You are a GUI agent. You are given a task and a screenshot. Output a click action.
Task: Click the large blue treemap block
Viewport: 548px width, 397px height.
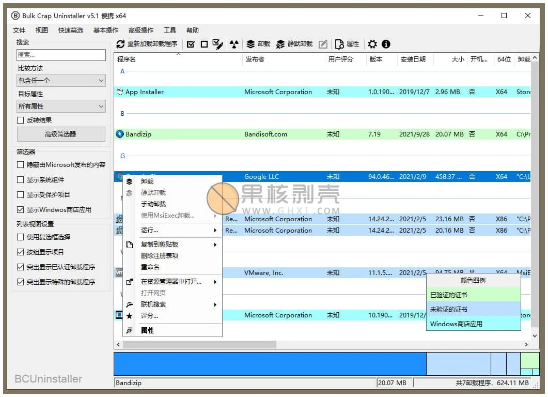270,364
